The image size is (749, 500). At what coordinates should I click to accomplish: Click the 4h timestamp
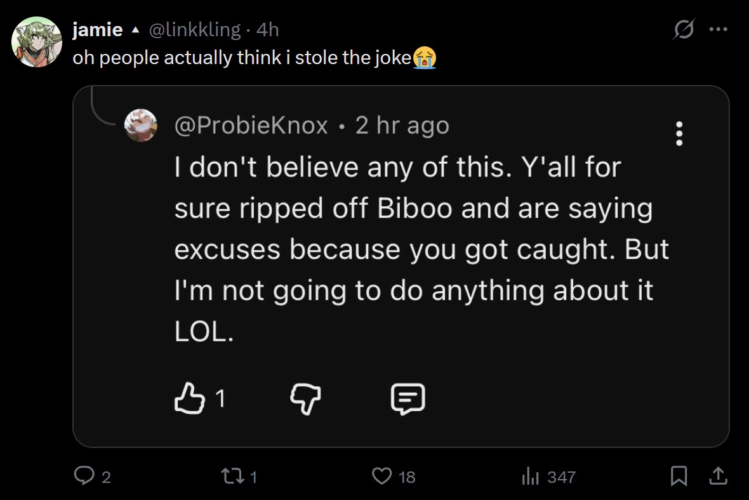pos(267,30)
